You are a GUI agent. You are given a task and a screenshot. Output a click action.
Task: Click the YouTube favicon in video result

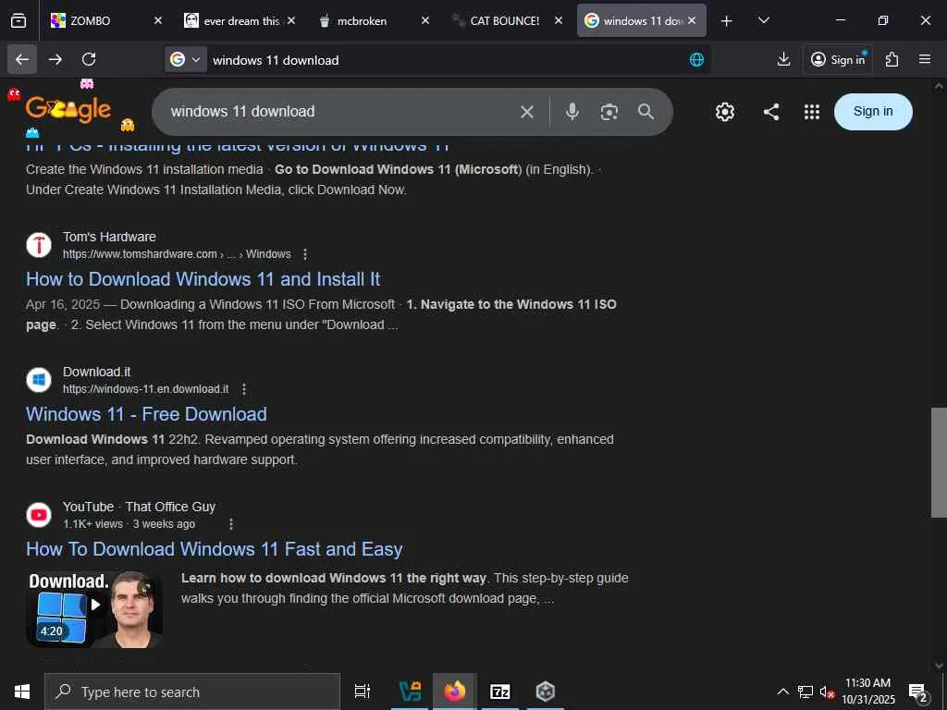coord(39,515)
